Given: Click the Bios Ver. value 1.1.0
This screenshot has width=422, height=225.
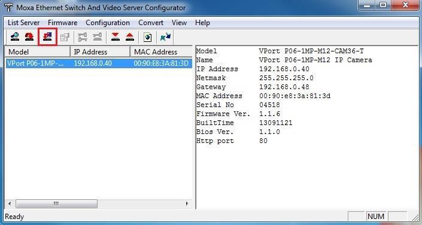Looking at the screenshot, I should [269, 132].
